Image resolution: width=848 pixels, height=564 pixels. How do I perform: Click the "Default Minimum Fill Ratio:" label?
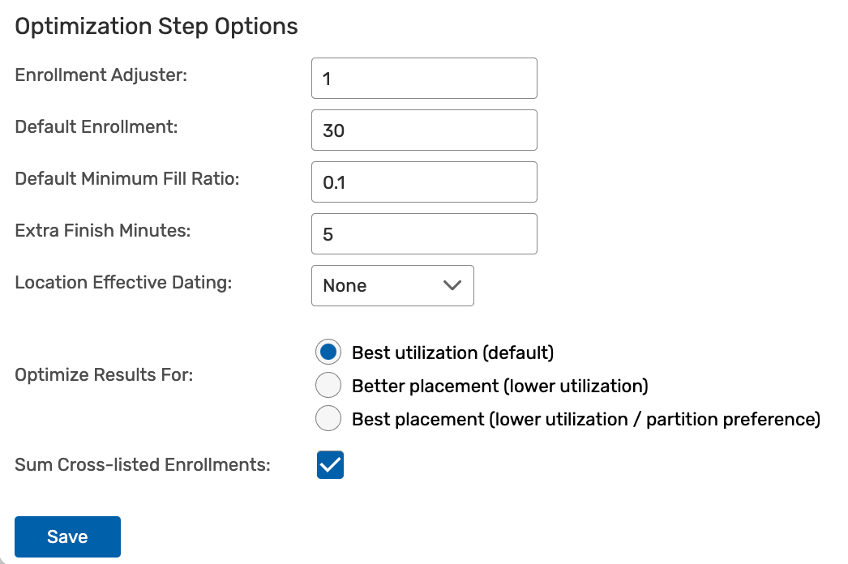pyautogui.click(x=127, y=179)
